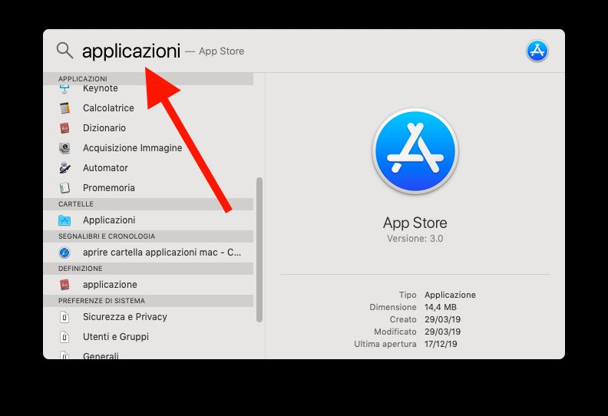Click the PREFERENZE DI SISTEMA section header
This screenshot has width=608, height=416.
pos(148,300)
